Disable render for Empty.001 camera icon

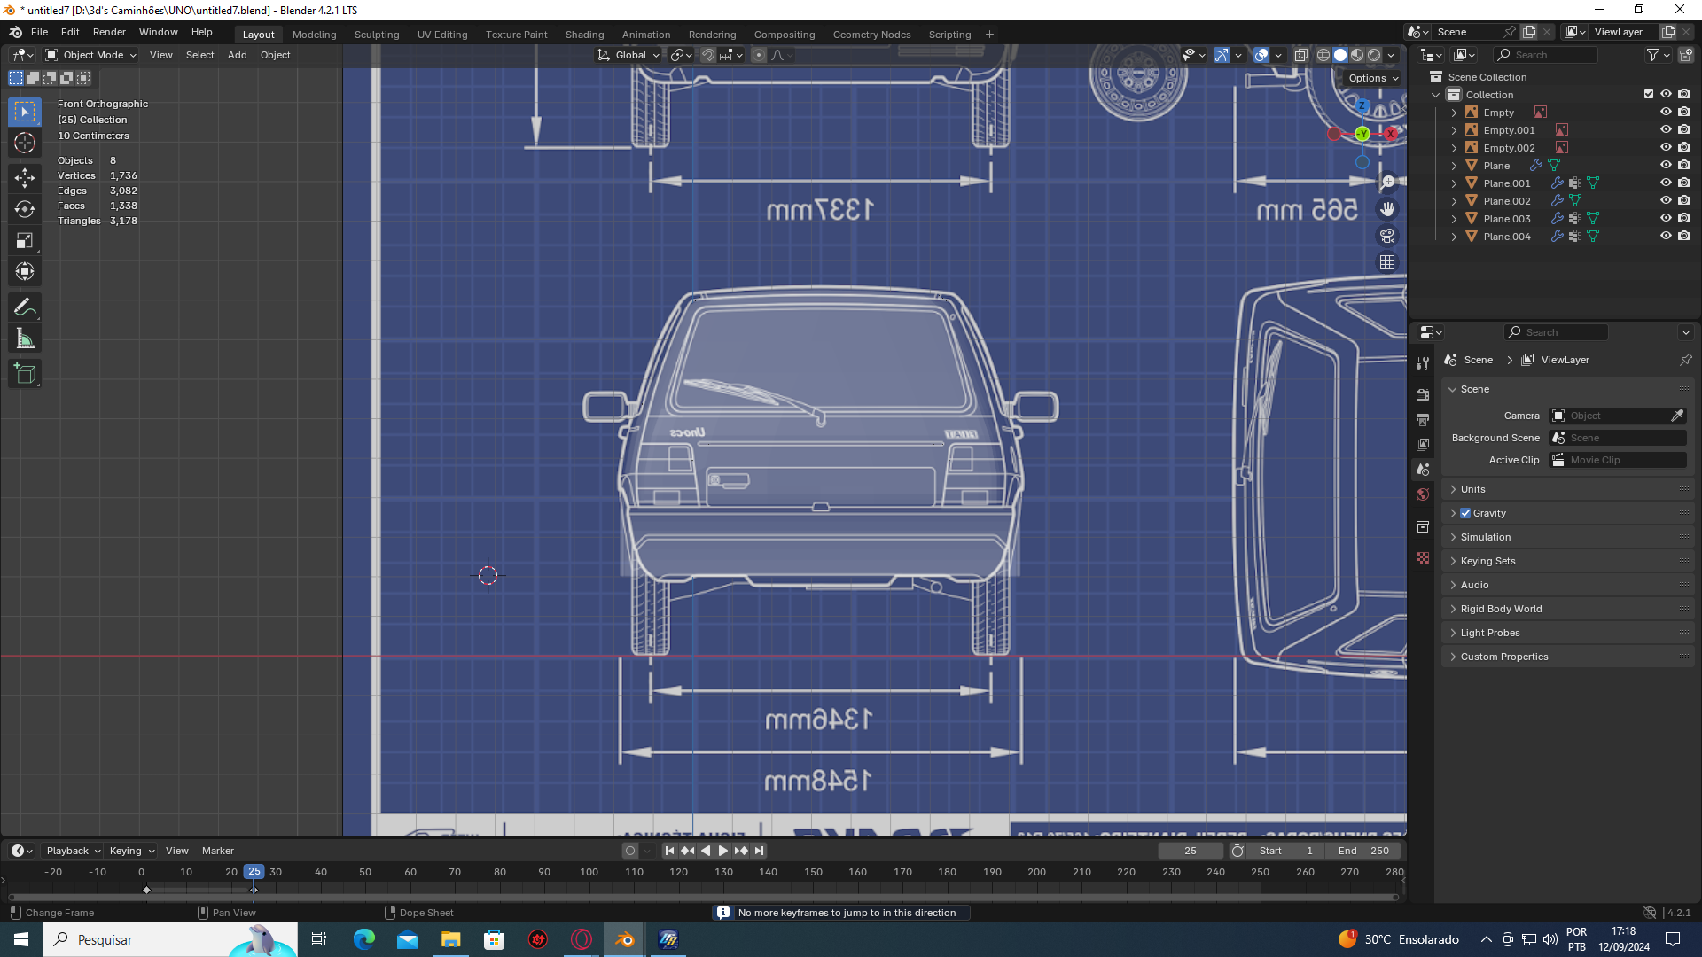click(x=1684, y=130)
